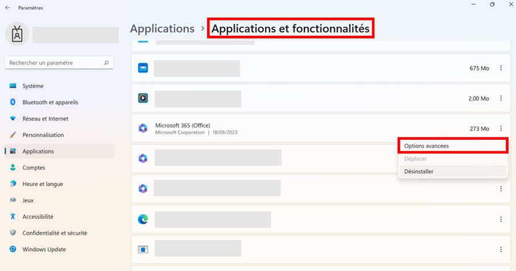Image resolution: width=516 pixels, height=271 pixels.
Task: Click the Rechercher un paramètre field
Action: coord(59,62)
